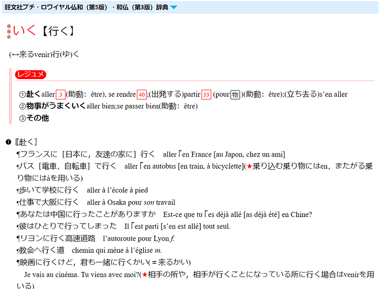Screen dimensions: 380x289
Task: Click the phrase aller bien;se passer bien
Action: [x=122, y=106]
